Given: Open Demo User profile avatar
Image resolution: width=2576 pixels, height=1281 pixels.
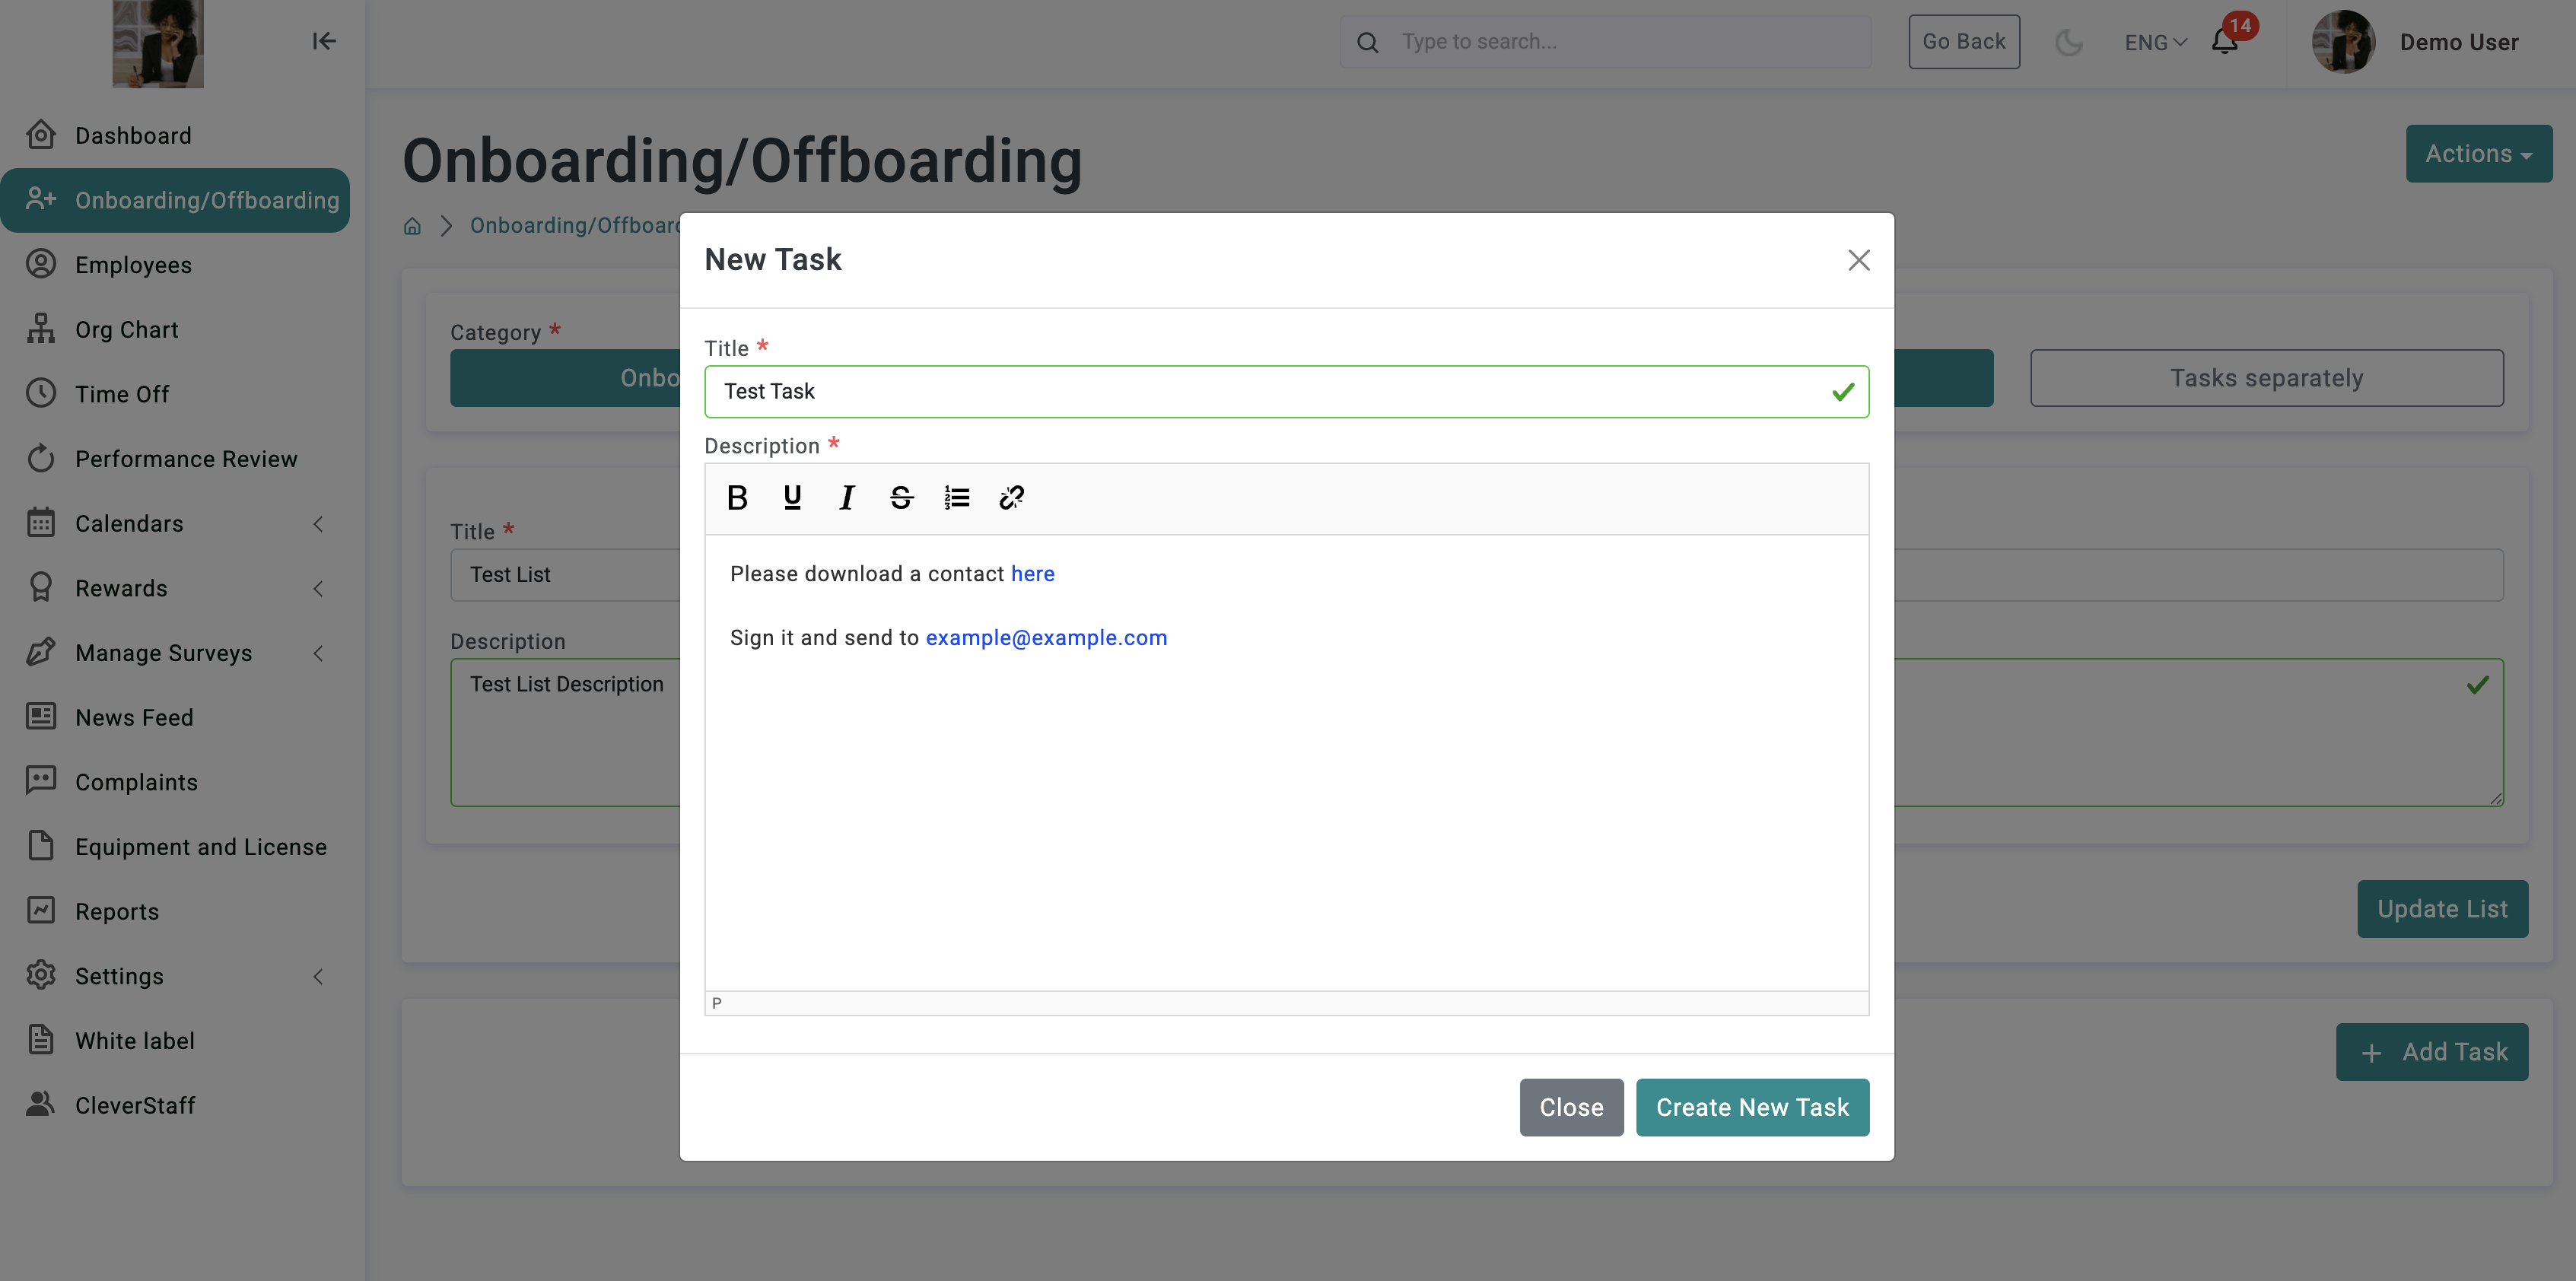Looking at the screenshot, I should tap(2343, 42).
